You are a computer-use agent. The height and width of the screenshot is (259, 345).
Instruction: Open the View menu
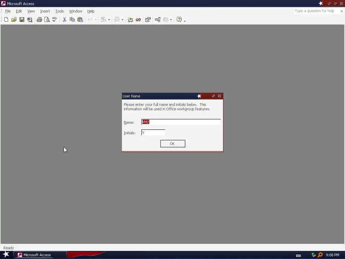31,11
